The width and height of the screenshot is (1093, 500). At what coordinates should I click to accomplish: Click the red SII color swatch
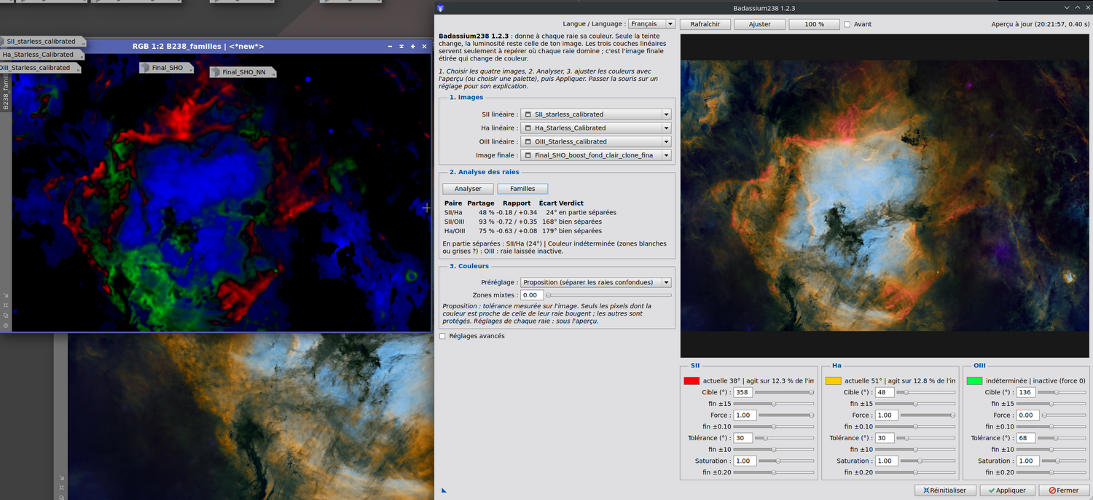(692, 380)
